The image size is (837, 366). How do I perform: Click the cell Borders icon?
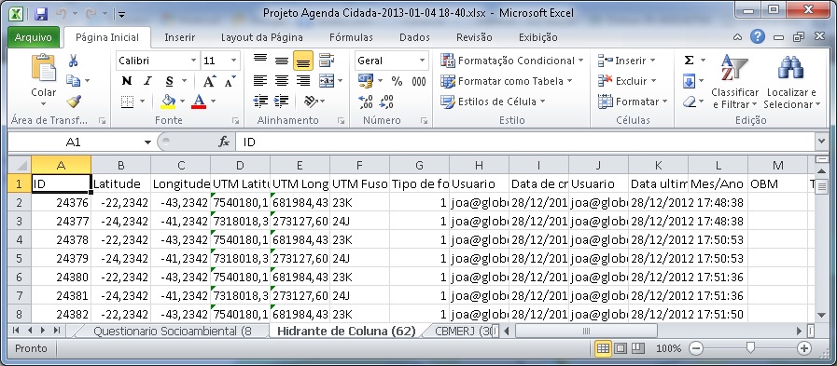pos(127,102)
